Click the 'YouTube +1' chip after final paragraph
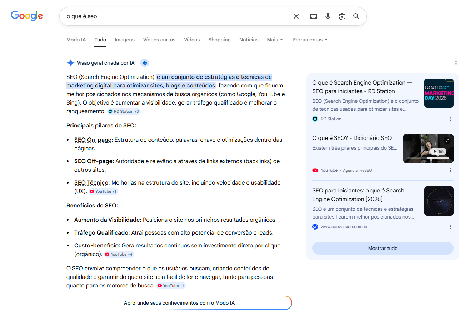 click(171, 286)
